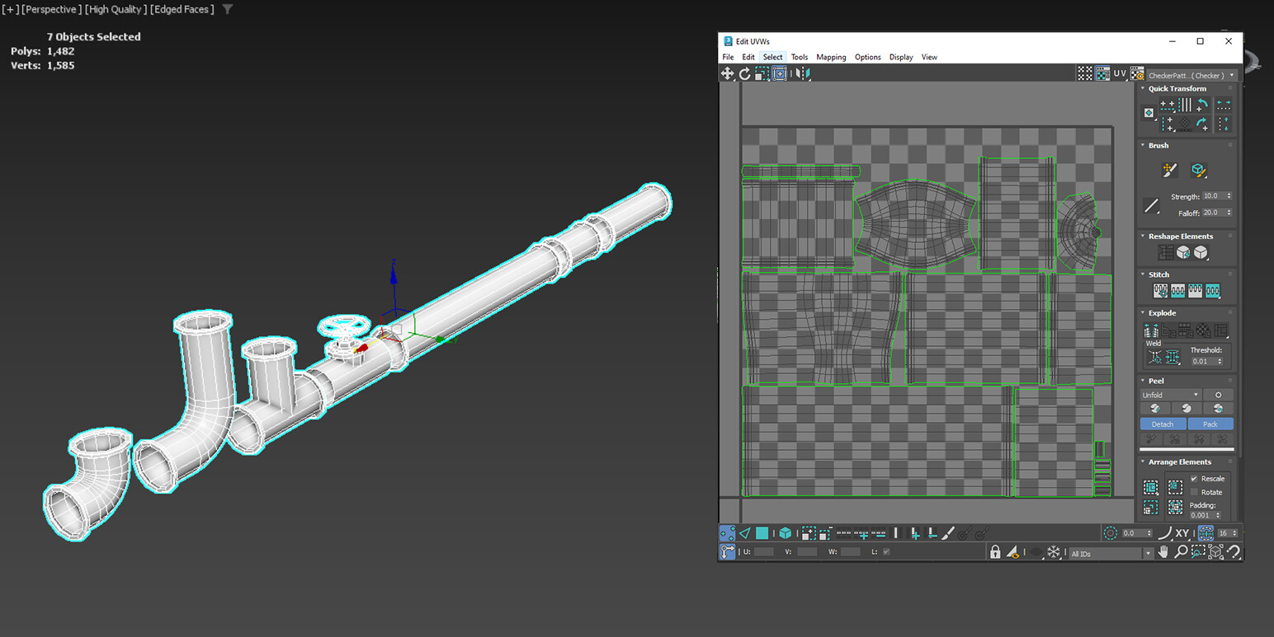This screenshot has height=637, width=1274.
Task: Toggle the L checkbox next to the W field
Action: 885,552
